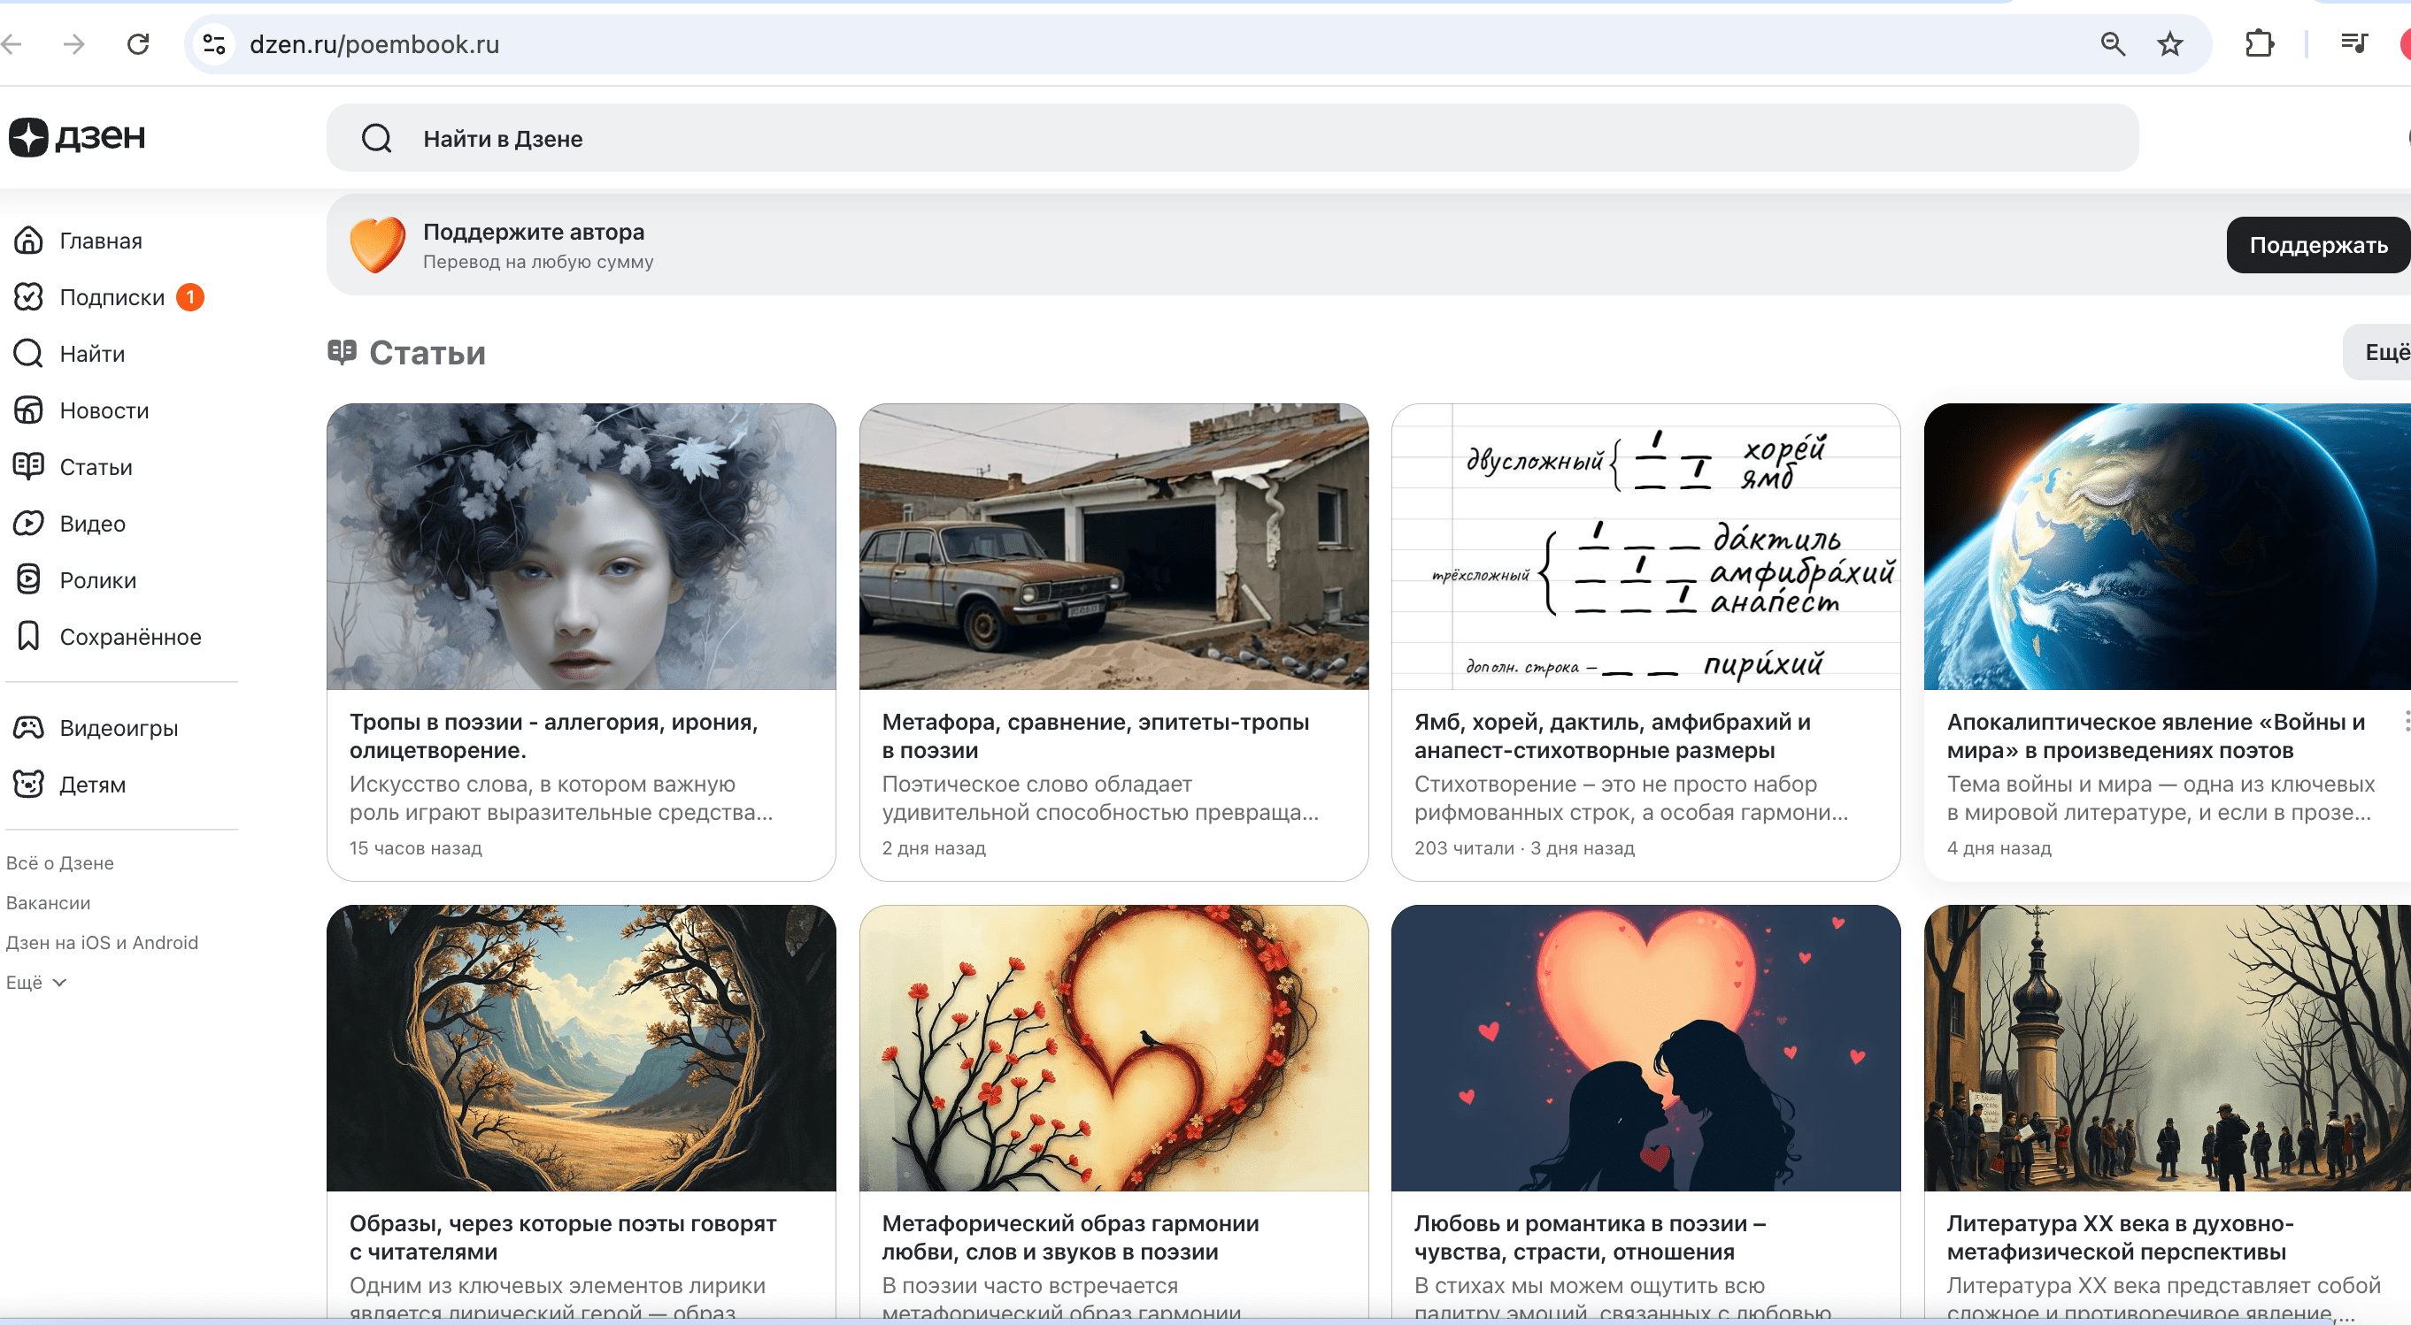The image size is (2411, 1325).
Task: Click browser zoom magnifier icon
Action: pos(2113,44)
